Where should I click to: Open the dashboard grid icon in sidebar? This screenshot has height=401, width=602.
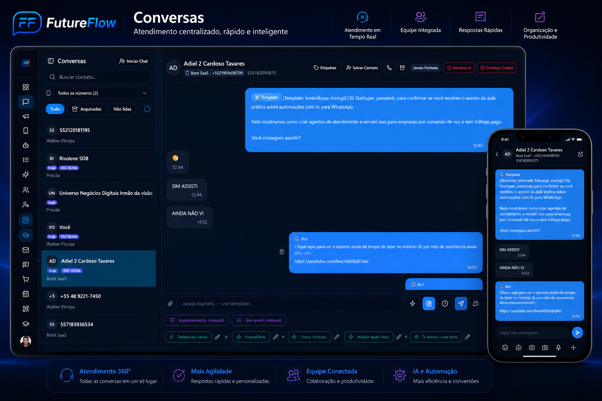[26, 87]
